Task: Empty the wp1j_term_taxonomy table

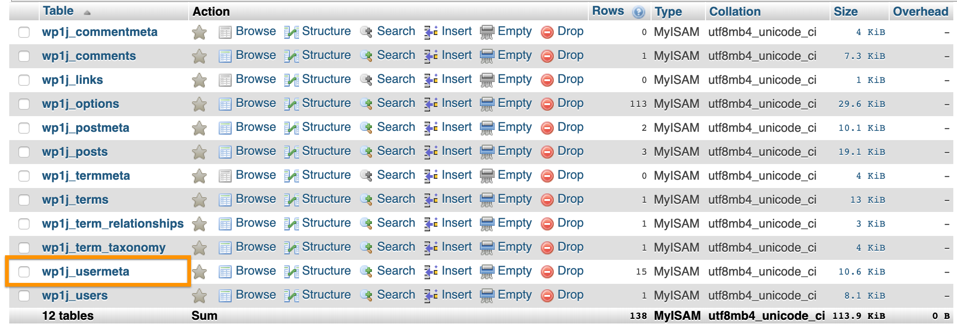Action: pyautogui.click(x=514, y=247)
